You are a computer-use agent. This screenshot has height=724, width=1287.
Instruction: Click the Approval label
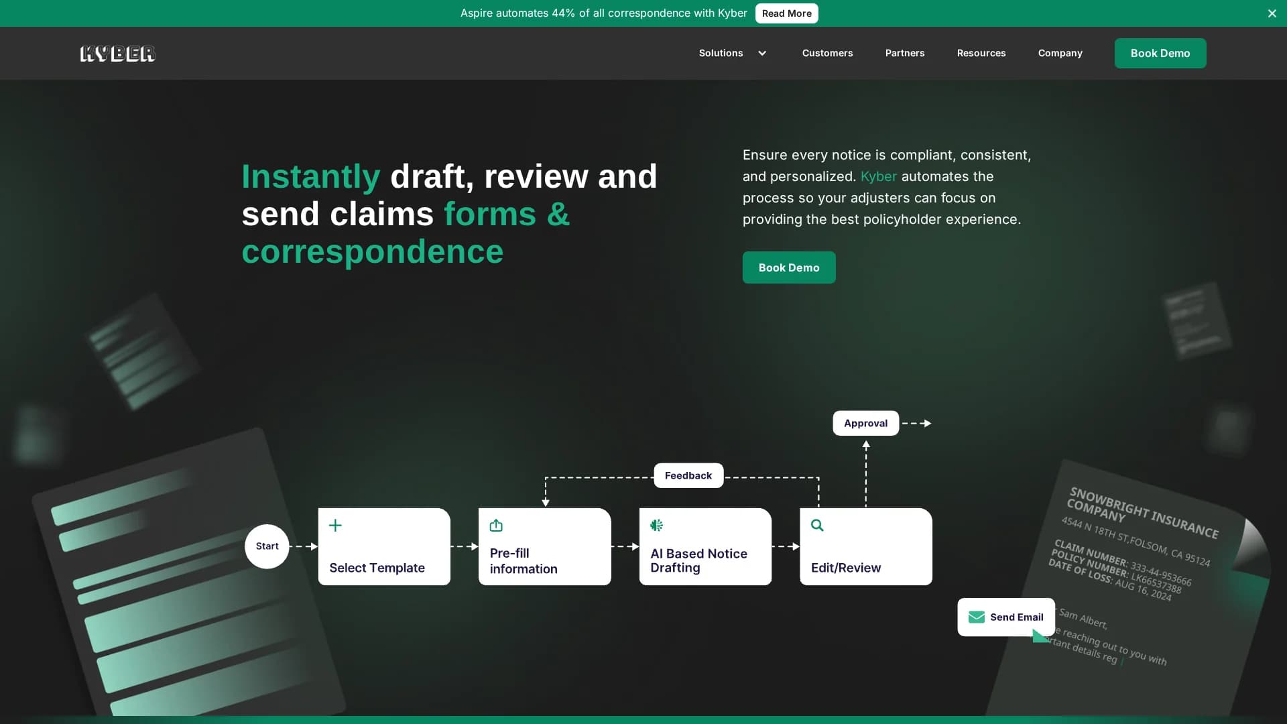tap(865, 423)
